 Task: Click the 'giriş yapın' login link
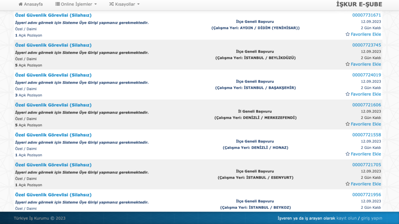(371, 218)
